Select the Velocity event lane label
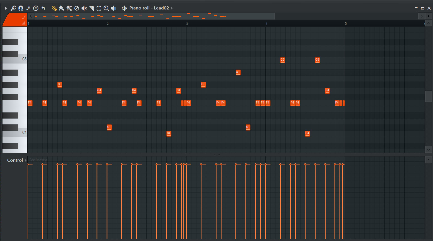 [38, 160]
